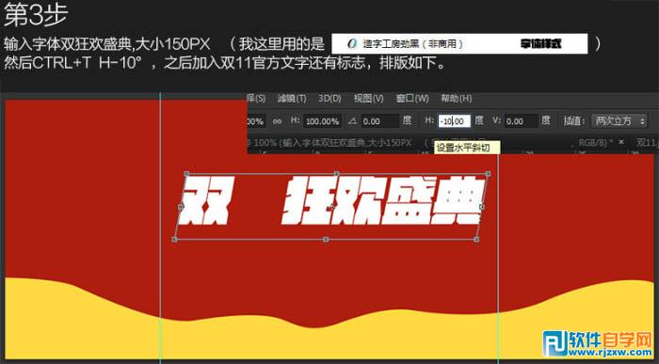Open the 窗口(W) menu
The height and width of the screenshot is (364, 659).
412,99
